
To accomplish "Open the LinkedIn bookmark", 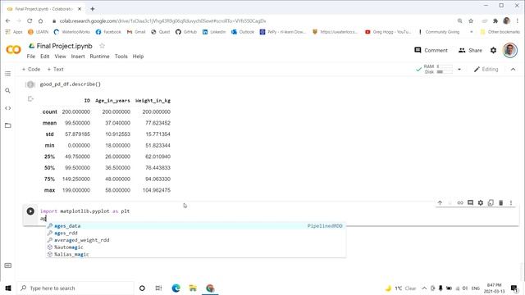I will 214,32.
